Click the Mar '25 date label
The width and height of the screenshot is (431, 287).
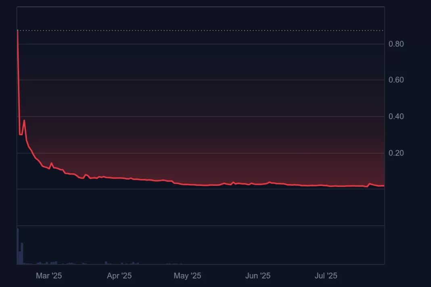[49, 276]
